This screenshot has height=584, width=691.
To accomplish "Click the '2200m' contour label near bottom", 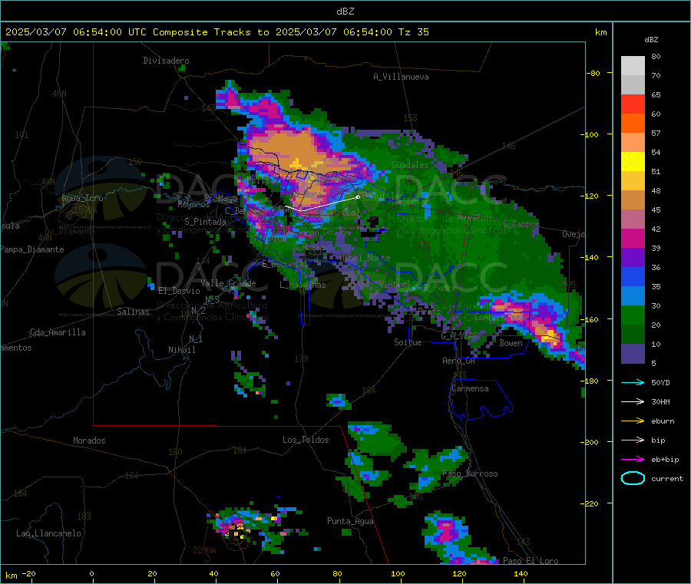I will pyautogui.click(x=204, y=550).
